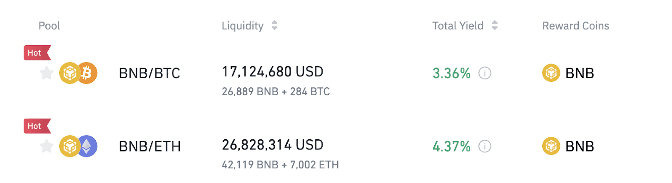This screenshot has height=183, width=672.
Task: Show info for 4.37% yield
Action: point(485,146)
